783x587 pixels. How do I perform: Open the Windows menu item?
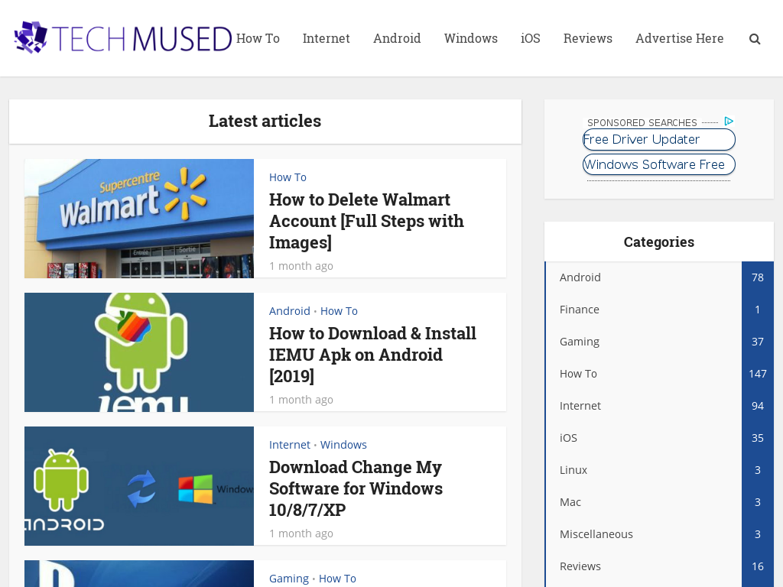[471, 38]
